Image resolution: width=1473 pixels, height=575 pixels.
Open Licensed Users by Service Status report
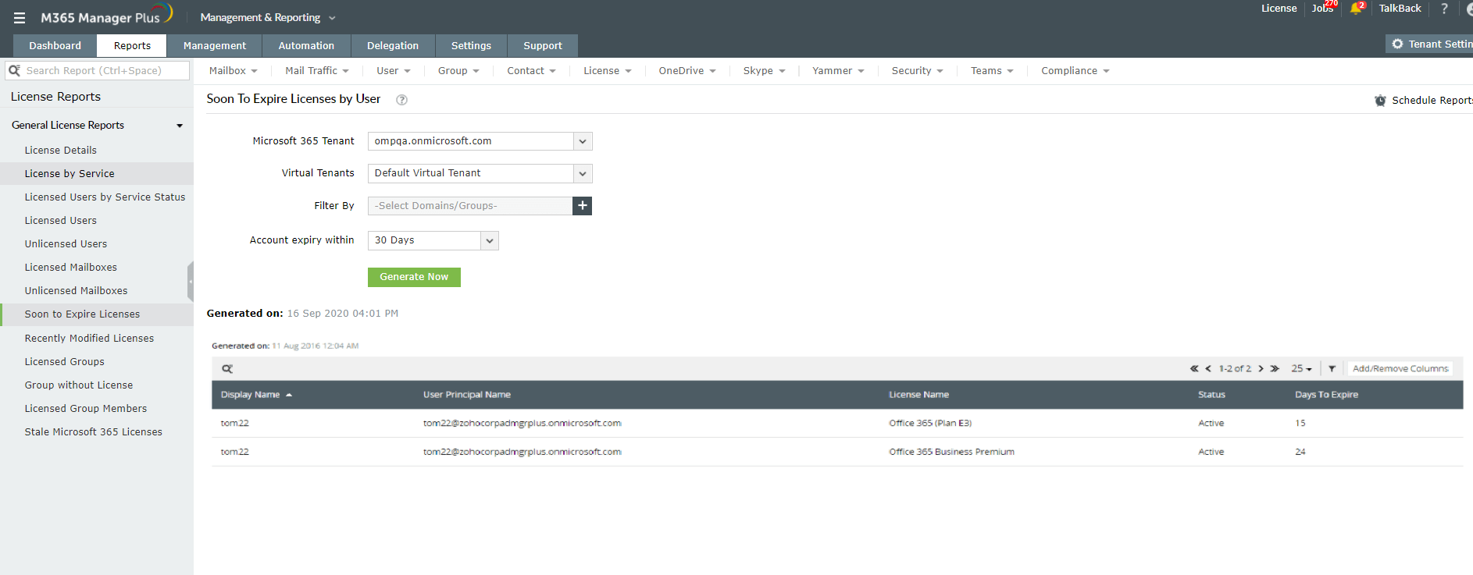105,197
